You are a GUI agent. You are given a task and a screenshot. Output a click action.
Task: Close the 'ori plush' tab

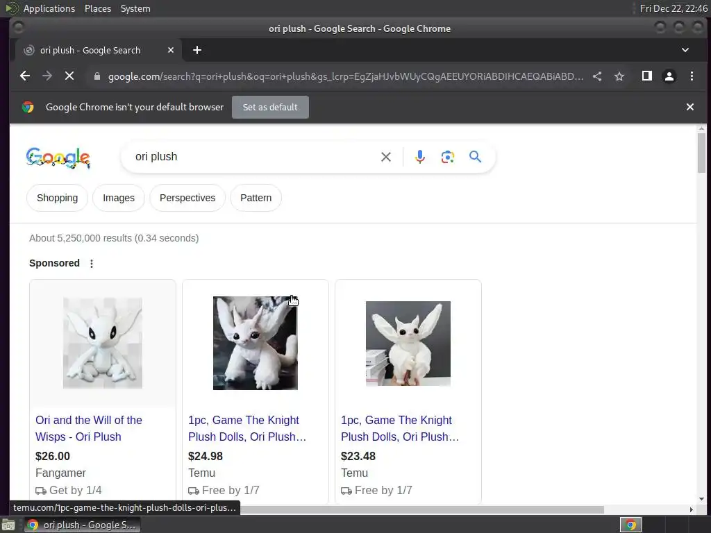(171, 50)
